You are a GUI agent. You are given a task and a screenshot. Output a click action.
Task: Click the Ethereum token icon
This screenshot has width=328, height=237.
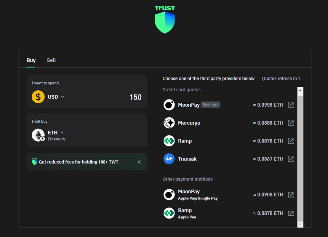pos(38,135)
